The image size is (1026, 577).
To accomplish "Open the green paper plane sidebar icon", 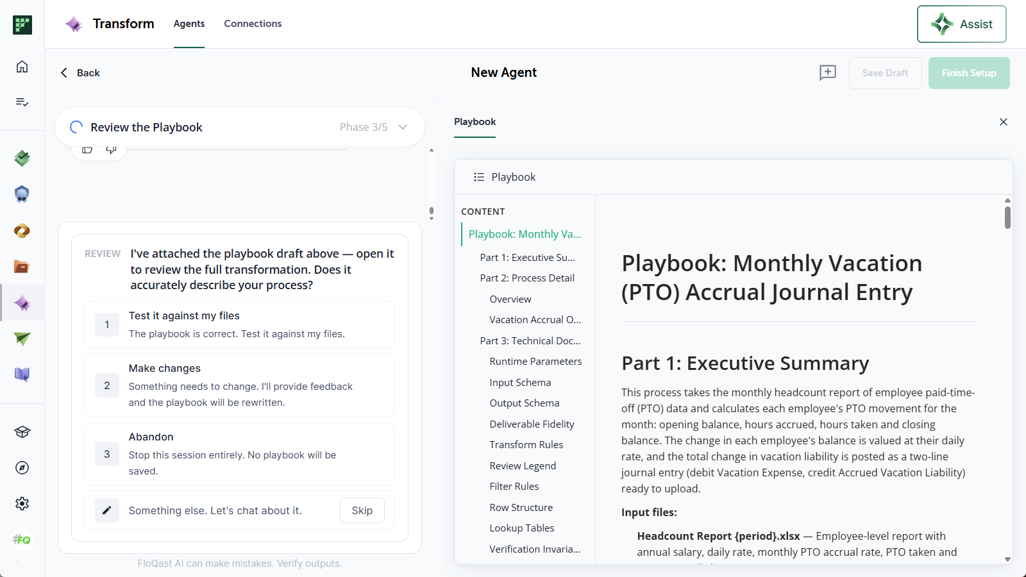I will (22, 339).
